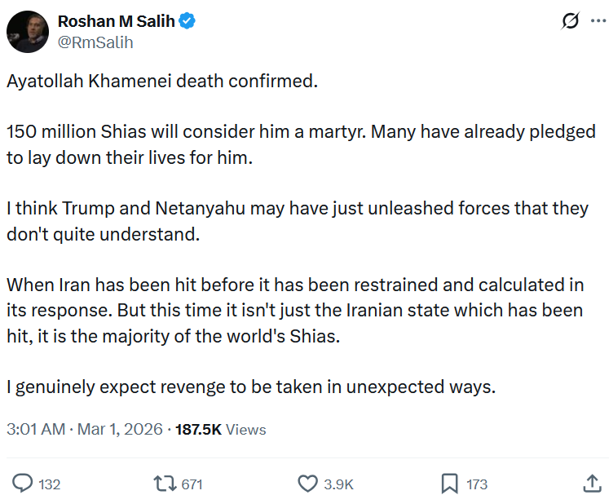Screen dimensions: 613x495
Task: Click the share upload icon
Action: pos(593,484)
